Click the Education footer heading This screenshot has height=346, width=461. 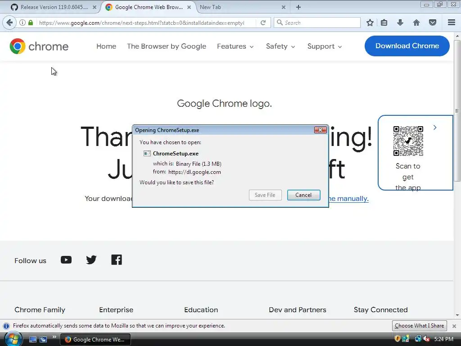pyautogui.click(x=201, y=310)
